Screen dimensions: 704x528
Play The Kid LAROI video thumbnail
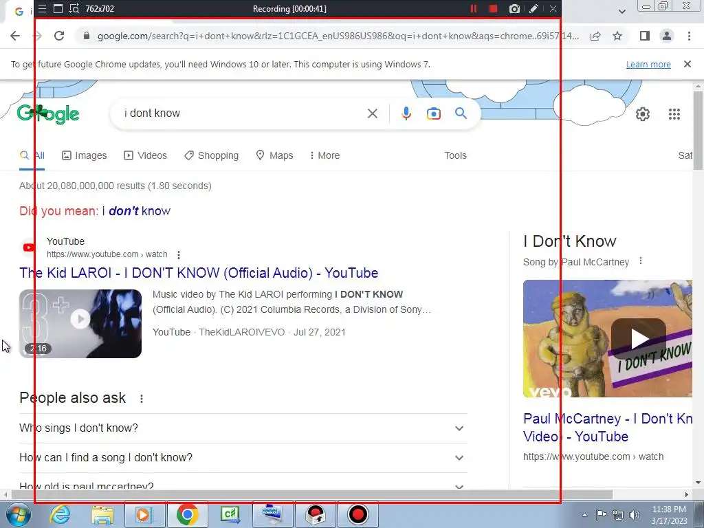coord(80,324)
